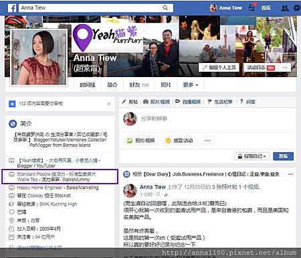Screen dimensions: 301x258
Task: Open the Standard Poodle Wallie Teo work entry
Action: click(x=56, y=177)
